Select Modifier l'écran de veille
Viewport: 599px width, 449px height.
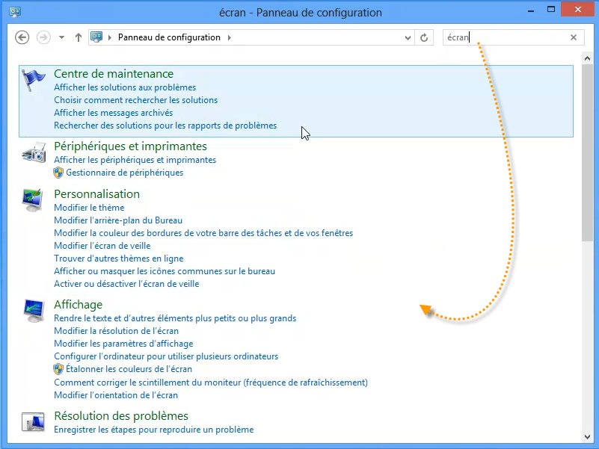102,246
